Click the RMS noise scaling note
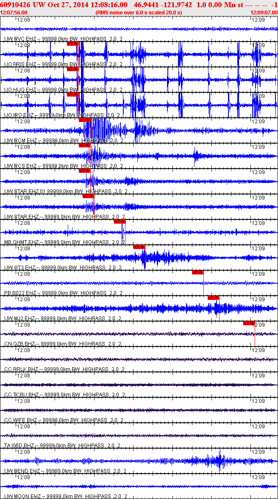 [139, 12]
